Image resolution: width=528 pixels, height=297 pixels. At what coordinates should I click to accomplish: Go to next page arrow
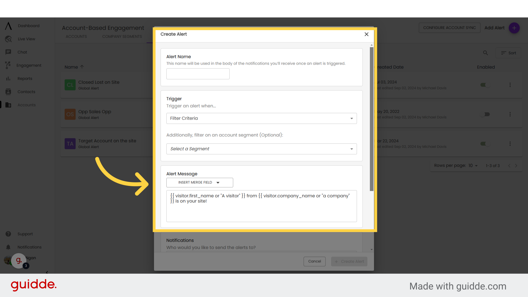click(x=516, y=166)
